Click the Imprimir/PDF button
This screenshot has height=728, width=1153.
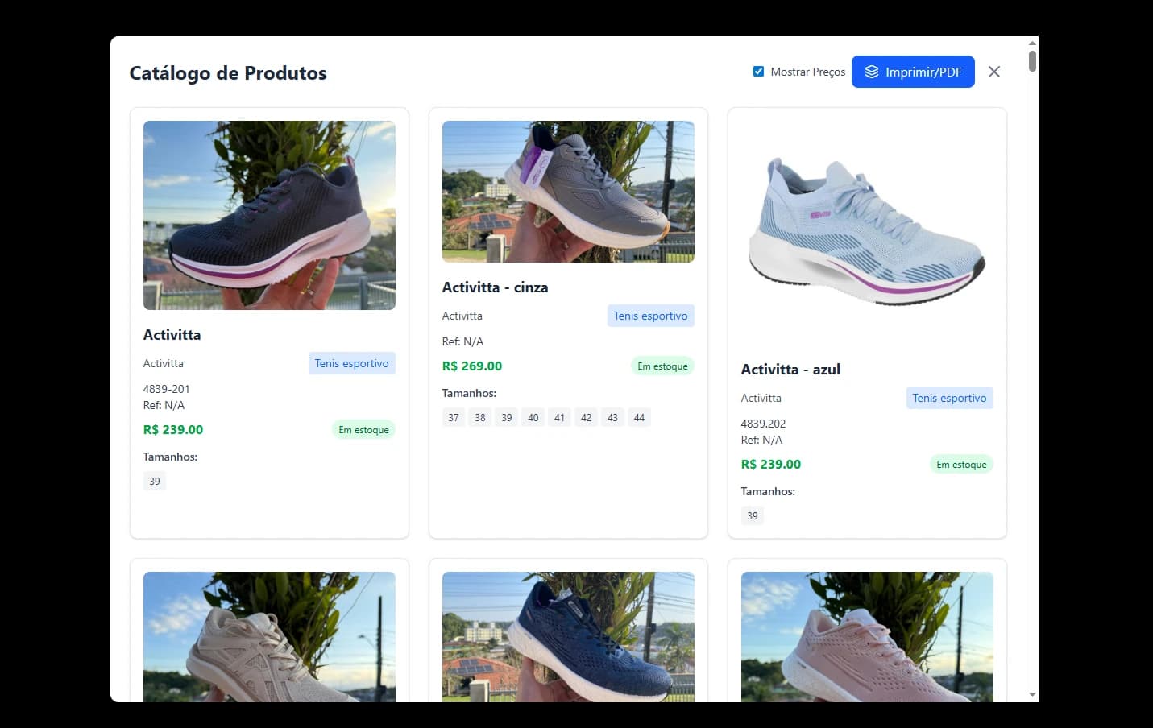click(x=913, y=72)
